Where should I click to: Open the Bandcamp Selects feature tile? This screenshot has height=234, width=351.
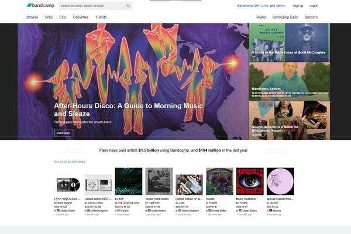pos(289,81)
